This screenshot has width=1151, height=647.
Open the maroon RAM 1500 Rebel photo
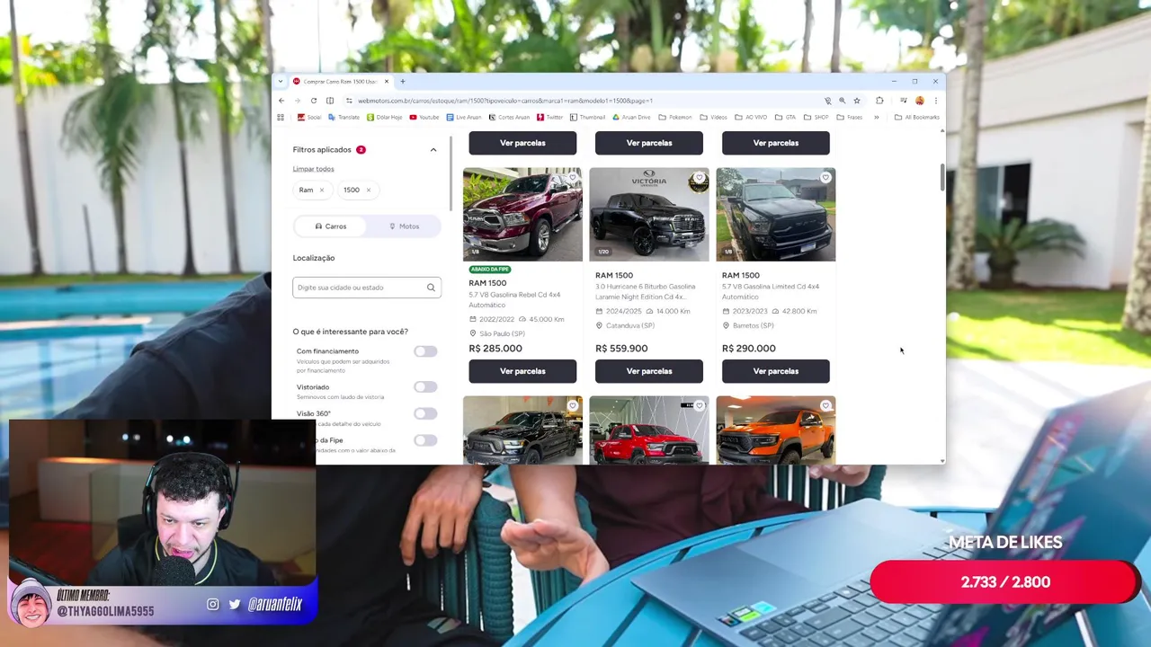pos(522,214)
